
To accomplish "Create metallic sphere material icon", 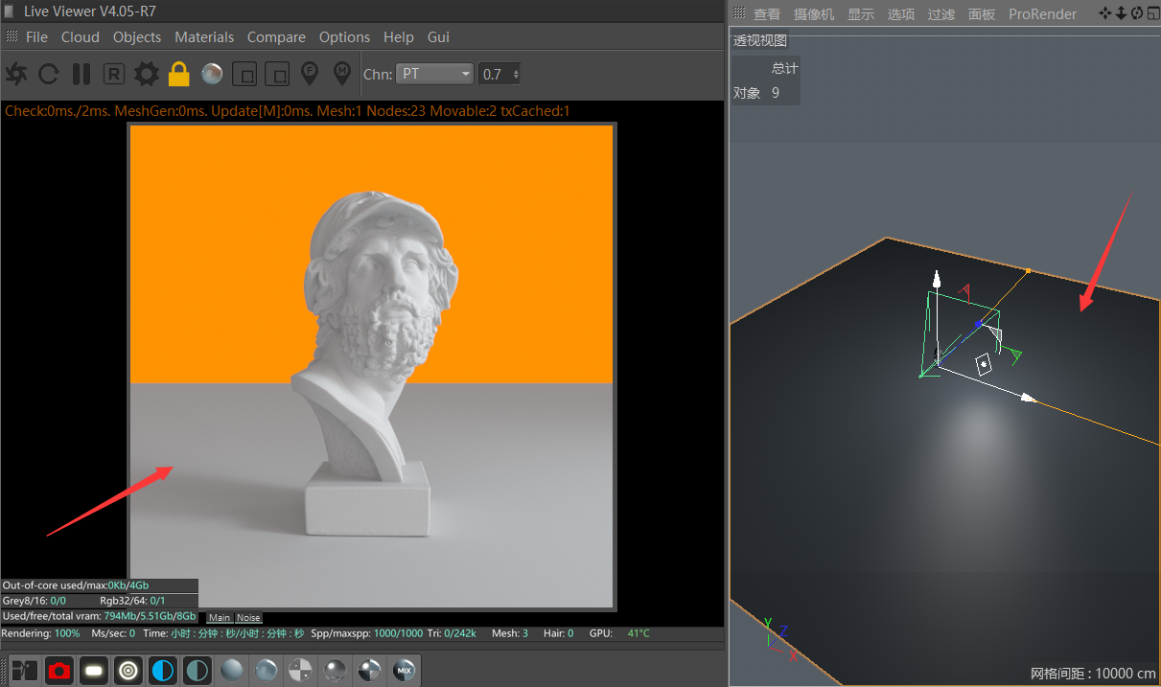I will coord(335,671).
